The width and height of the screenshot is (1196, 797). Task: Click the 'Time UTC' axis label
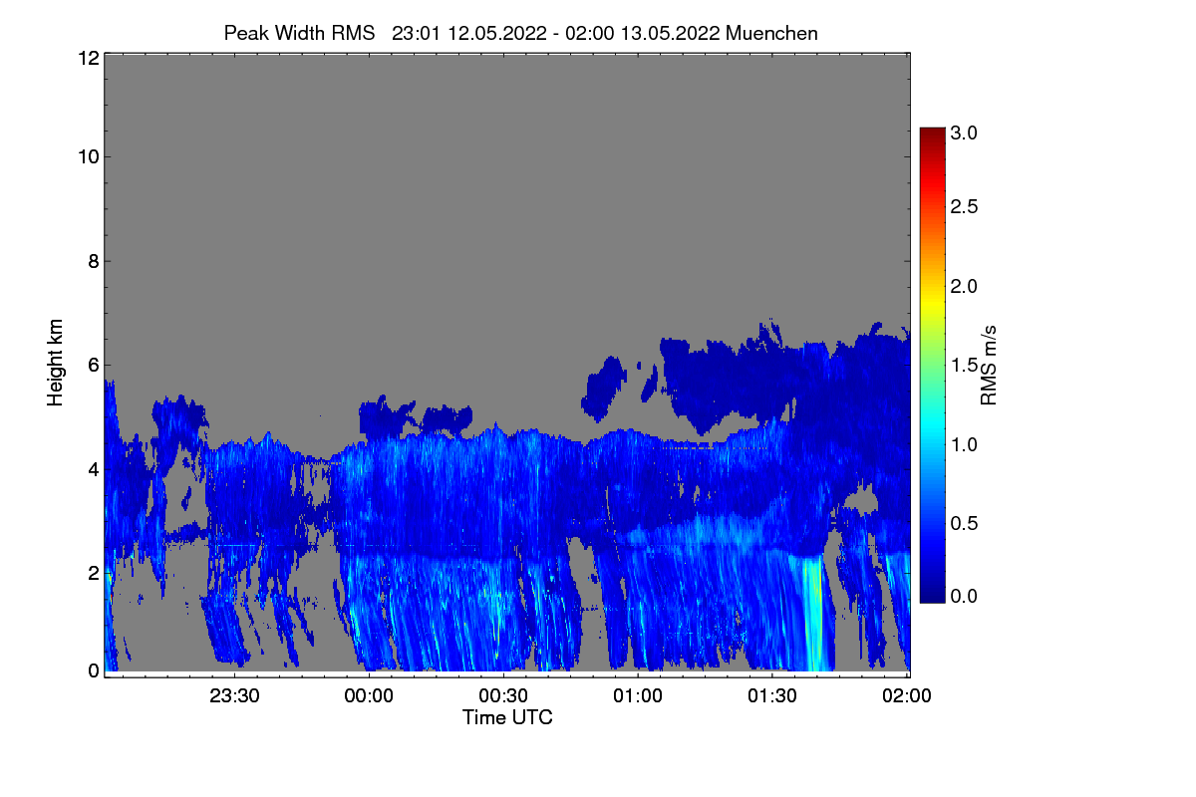coord(507,717)
